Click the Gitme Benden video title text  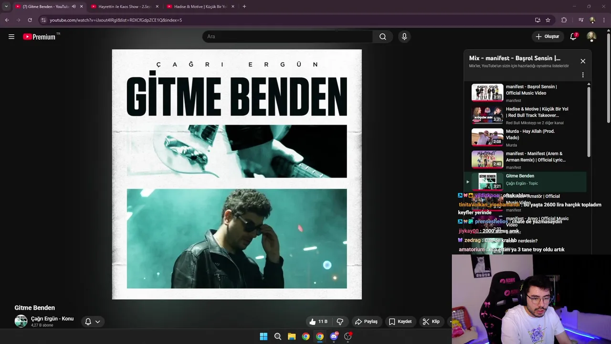[x=35, y=308]
